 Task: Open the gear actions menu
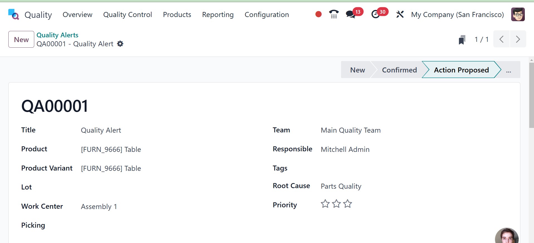tap(120, 44)
